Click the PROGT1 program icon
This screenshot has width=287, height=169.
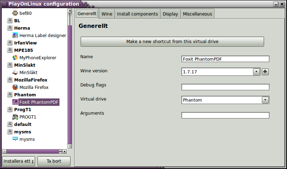15,117
